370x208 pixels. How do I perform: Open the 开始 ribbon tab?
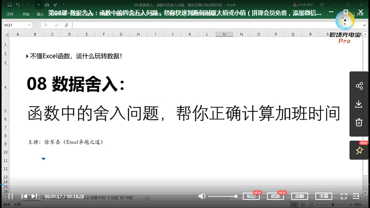tap(26, 14)
